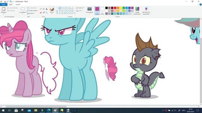Image resolution: width=202 pixels, height=113 pixels.
Task: Open Microsoft Edge from the taskbar
Action: coord(49,110)
